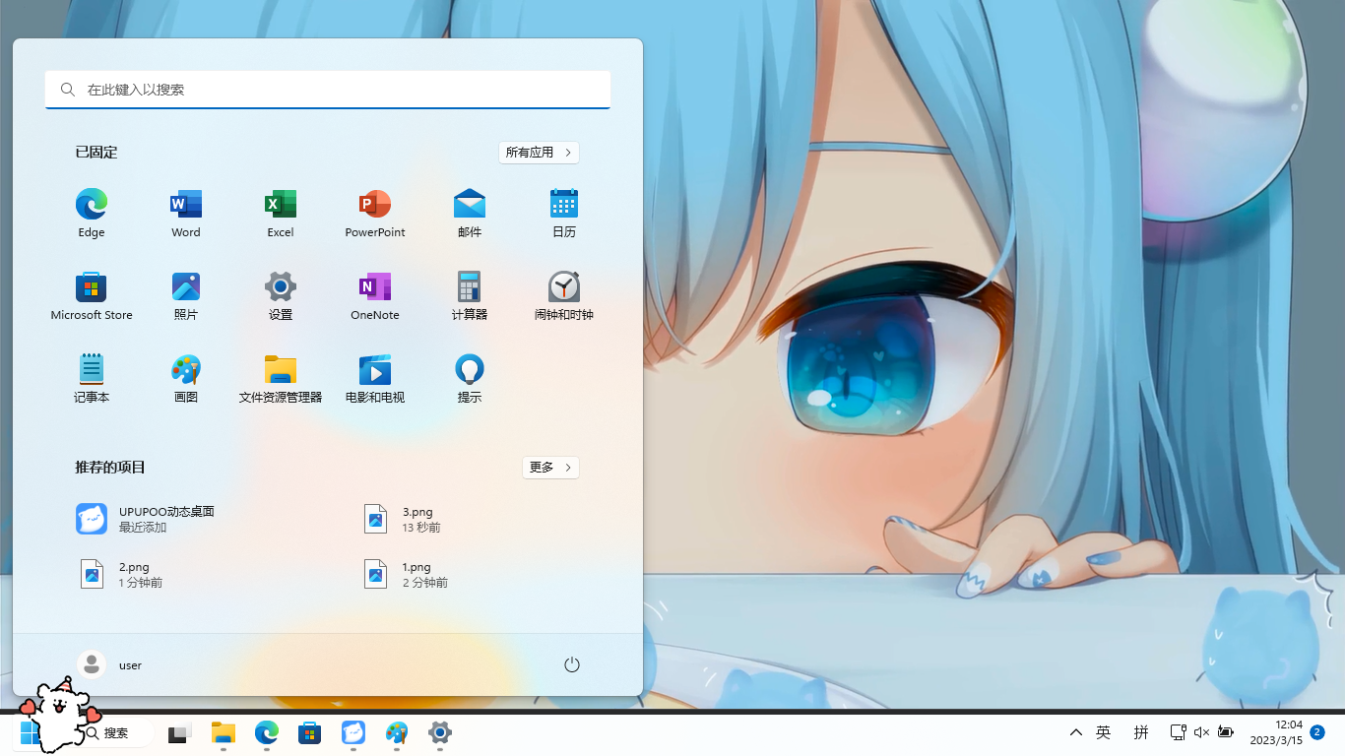Image resolution: width=1345 pixels, height=756 pixels.
Task: Open the user account menu
Action: point(110,665)
